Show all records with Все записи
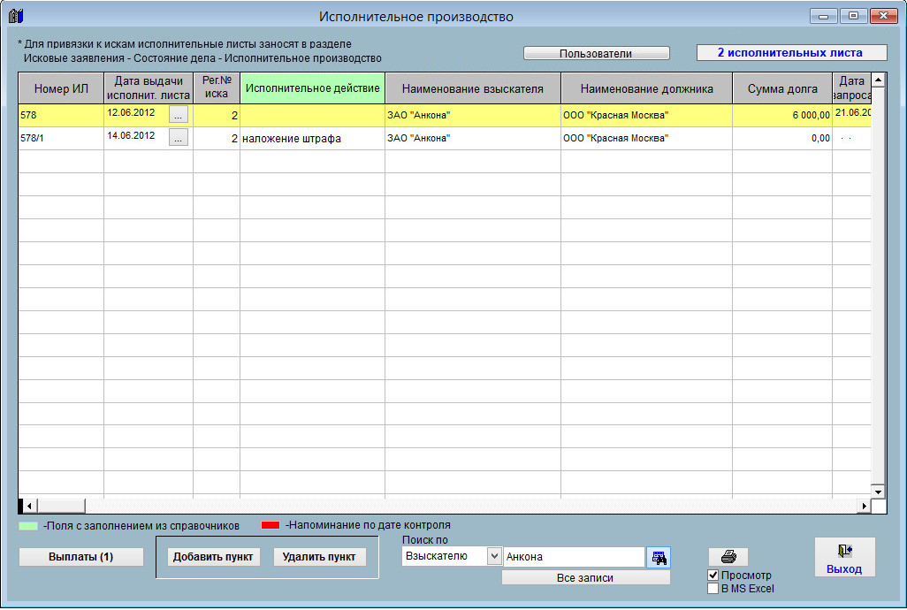 click(585, 577)
